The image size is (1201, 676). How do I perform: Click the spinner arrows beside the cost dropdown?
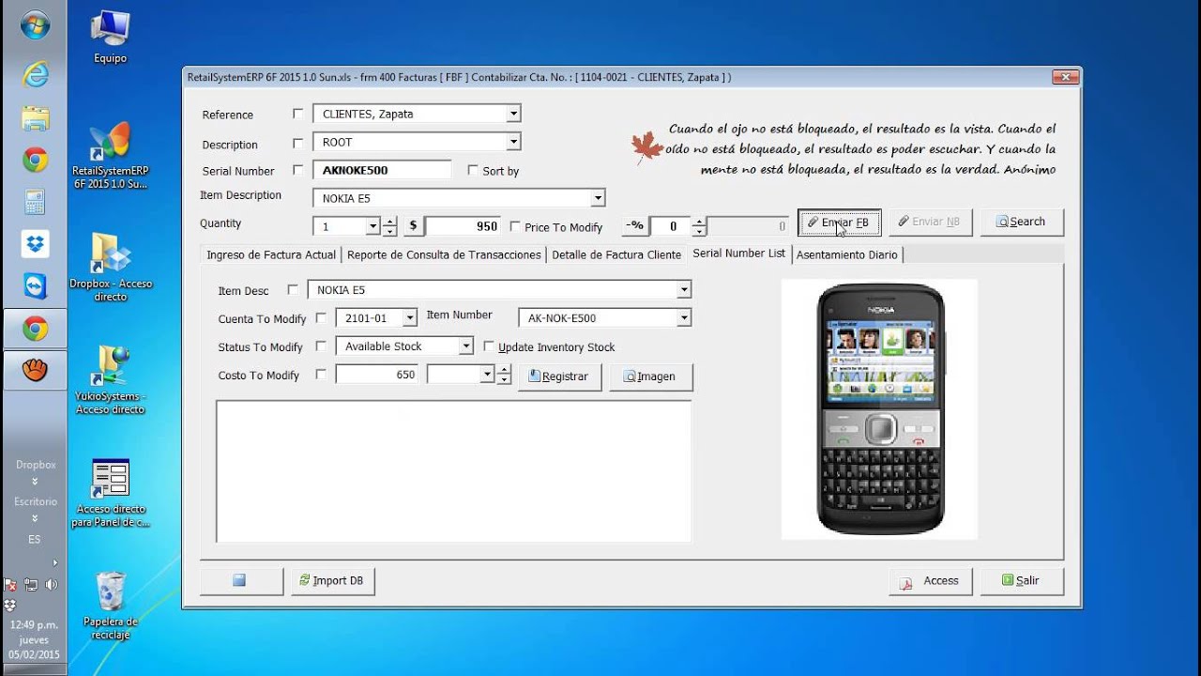coord(504,375)
